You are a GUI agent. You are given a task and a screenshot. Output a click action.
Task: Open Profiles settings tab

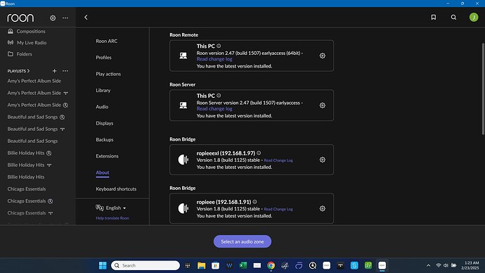click(x=103, y=57)
